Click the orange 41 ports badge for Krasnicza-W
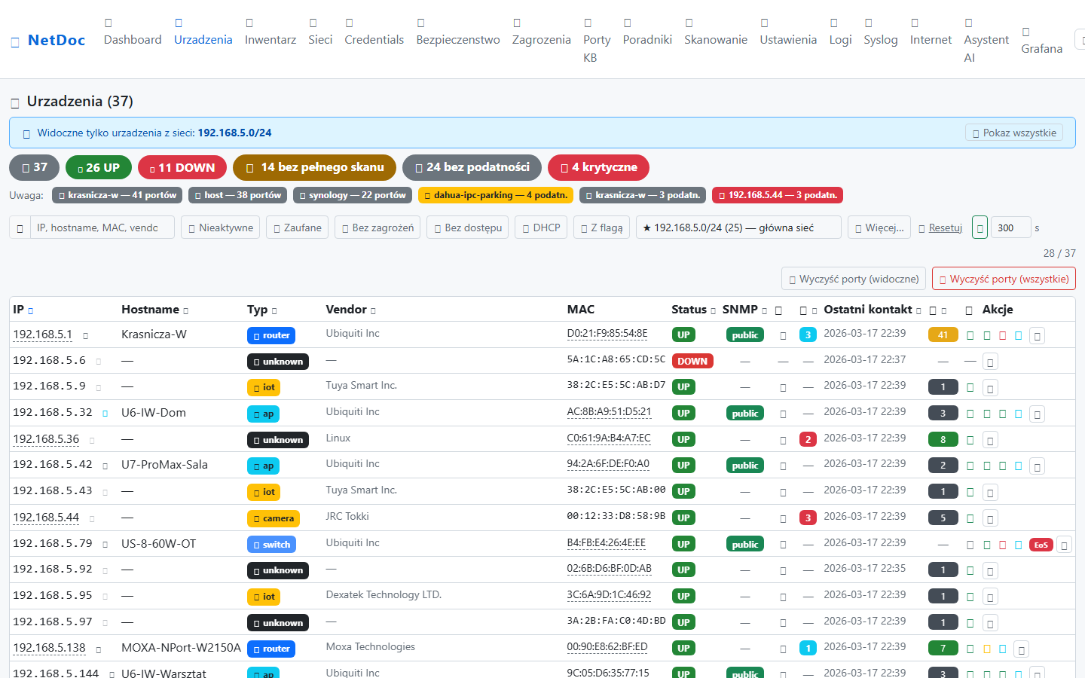Screen dimensions: 1085x678 943,335
